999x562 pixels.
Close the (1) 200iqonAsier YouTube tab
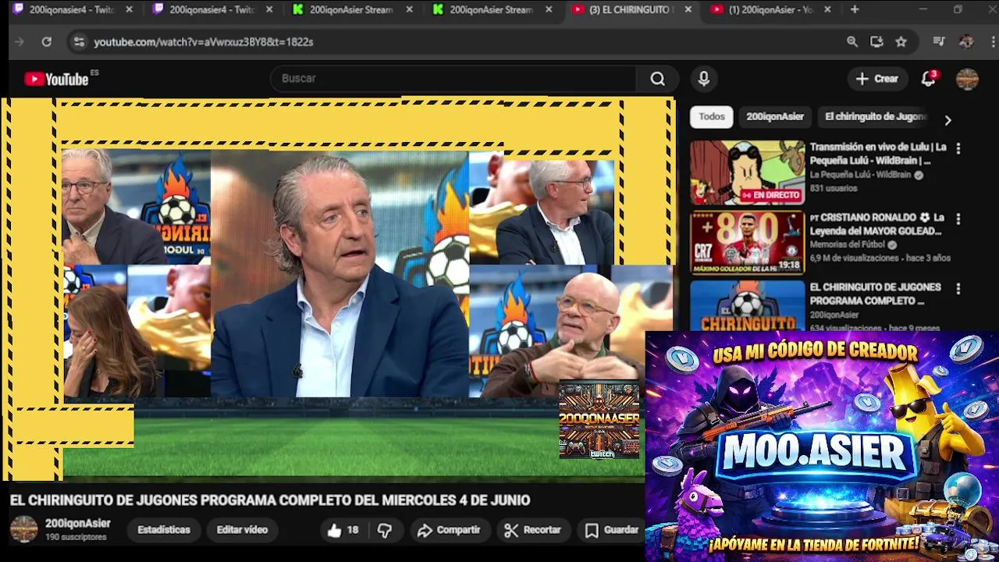click(x=827, y=9)
